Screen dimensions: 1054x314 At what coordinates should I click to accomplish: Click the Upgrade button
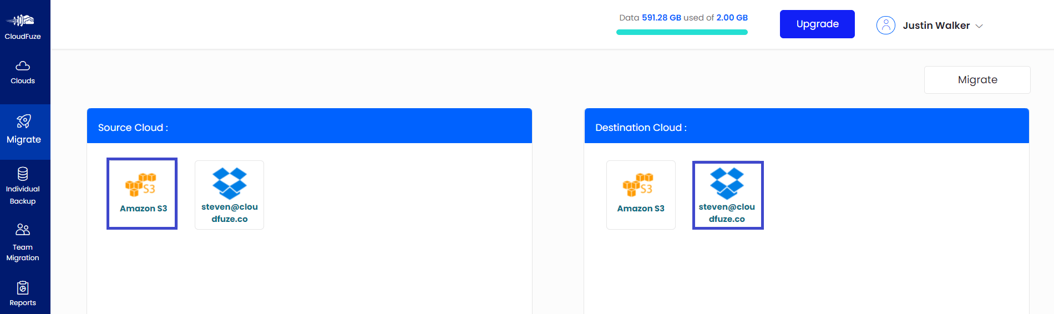coord(817,24)
